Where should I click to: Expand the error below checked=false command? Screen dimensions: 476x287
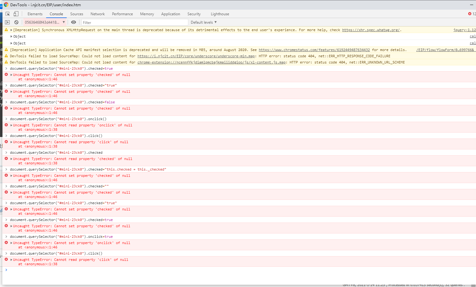(11, 109)
